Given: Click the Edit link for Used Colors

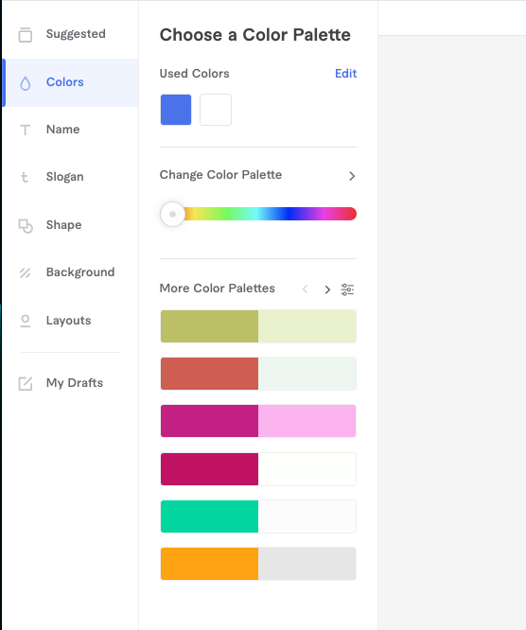Looking at the screenshot, I should (345, 74).
